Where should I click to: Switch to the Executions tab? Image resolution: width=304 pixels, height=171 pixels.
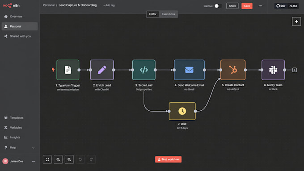168,14
